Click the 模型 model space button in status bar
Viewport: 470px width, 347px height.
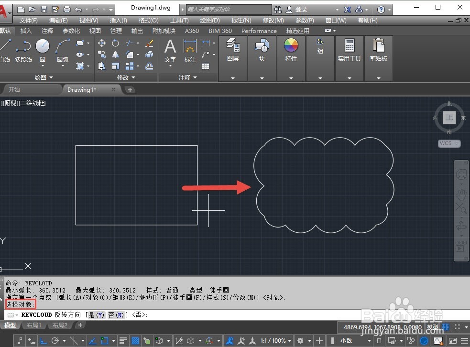point(433,327)
